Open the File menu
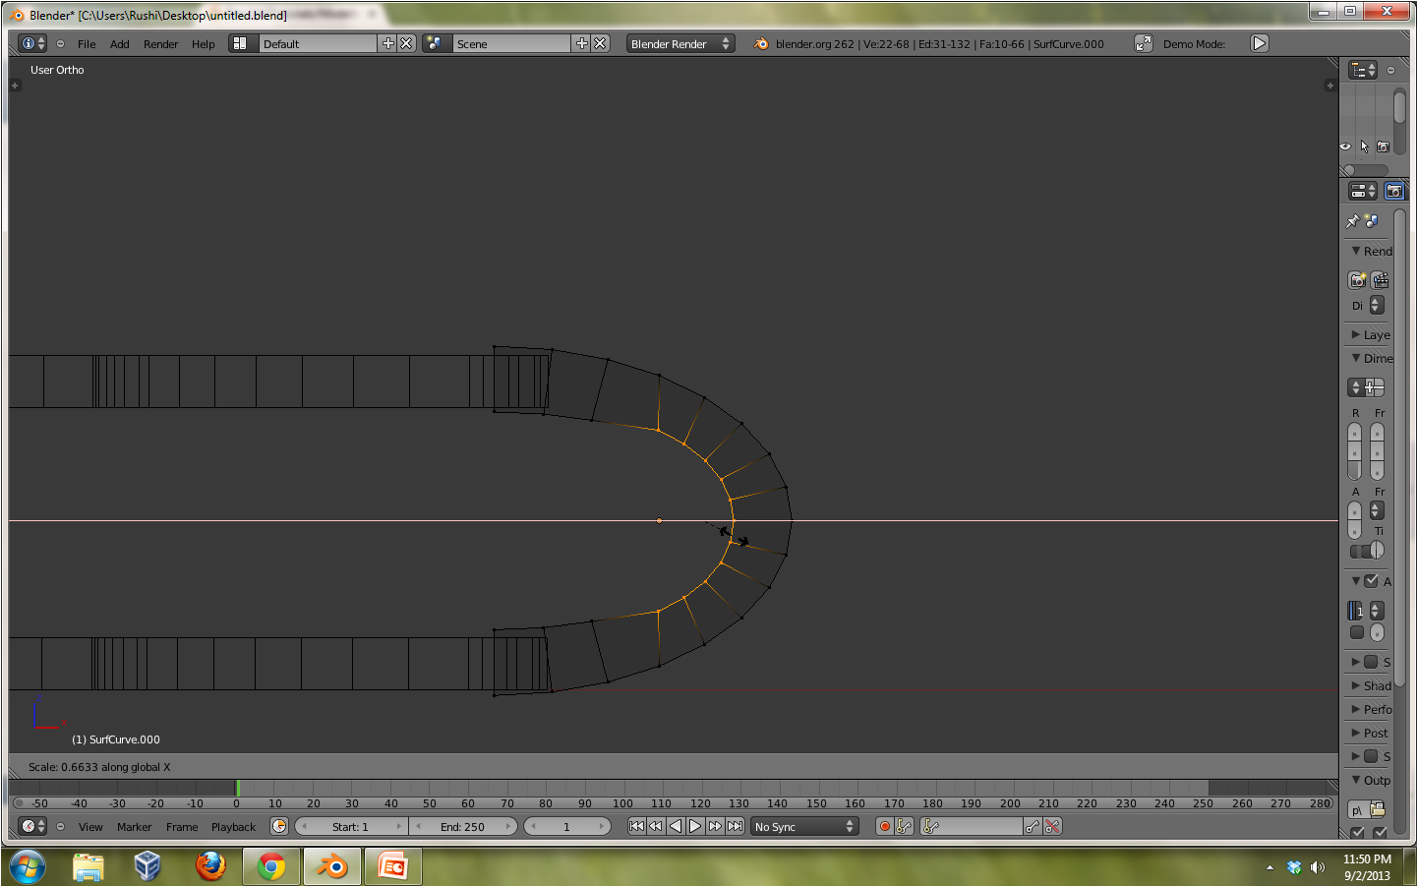1418x887 pixels. point(87,44)
